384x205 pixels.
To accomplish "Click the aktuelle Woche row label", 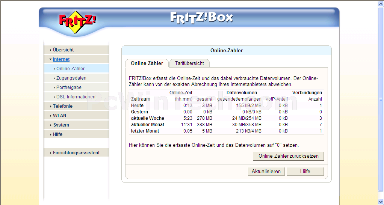I will [148, 118].
